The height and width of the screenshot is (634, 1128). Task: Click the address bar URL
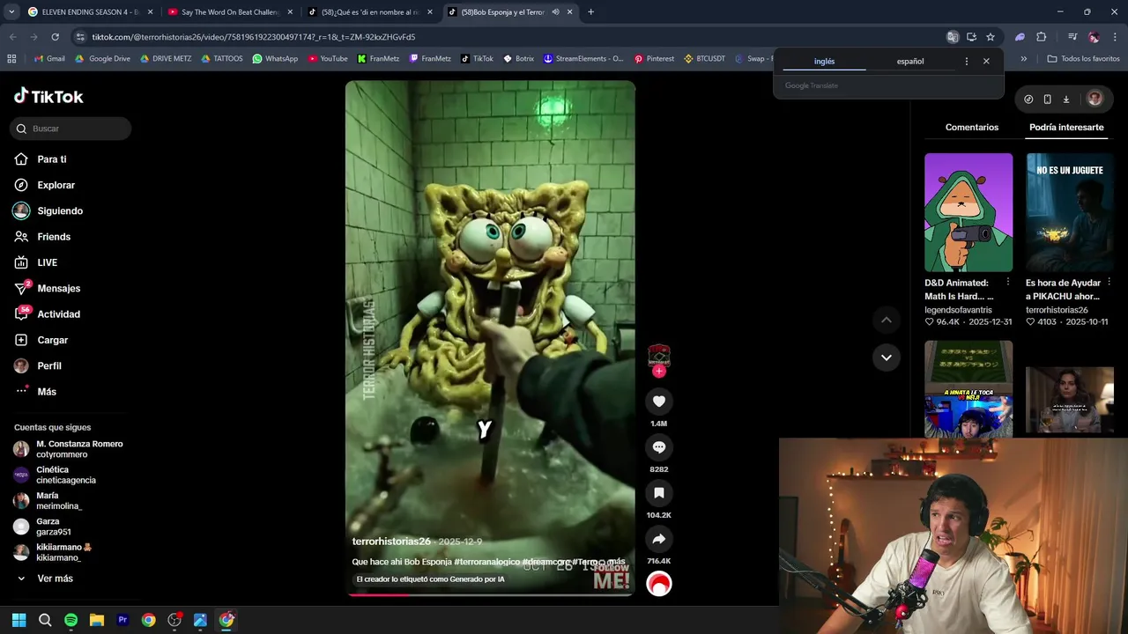[x=254, y=37]
